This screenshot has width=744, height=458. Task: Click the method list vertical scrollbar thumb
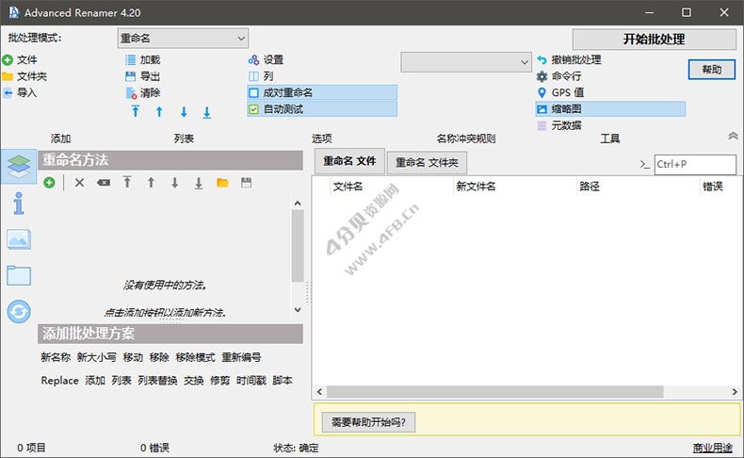pos(298,246)
